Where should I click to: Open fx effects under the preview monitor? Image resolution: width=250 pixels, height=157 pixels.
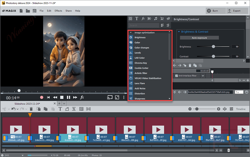coord(82,97)
